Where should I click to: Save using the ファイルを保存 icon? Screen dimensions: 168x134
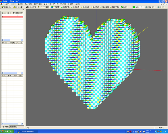point(31,7)
